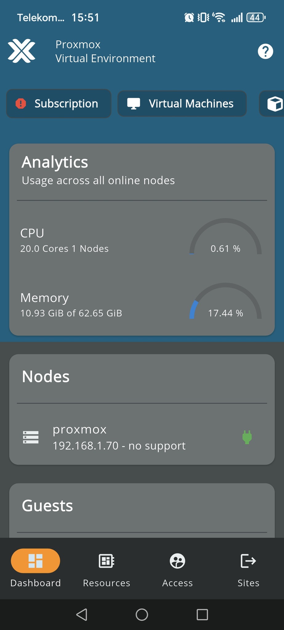The image size is (284, 630).
Task: Tap the server node list icon
Action: pos(31,437)
